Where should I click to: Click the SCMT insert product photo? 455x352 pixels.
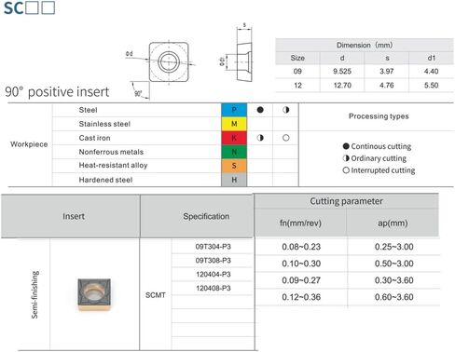(x=94, y=294)
